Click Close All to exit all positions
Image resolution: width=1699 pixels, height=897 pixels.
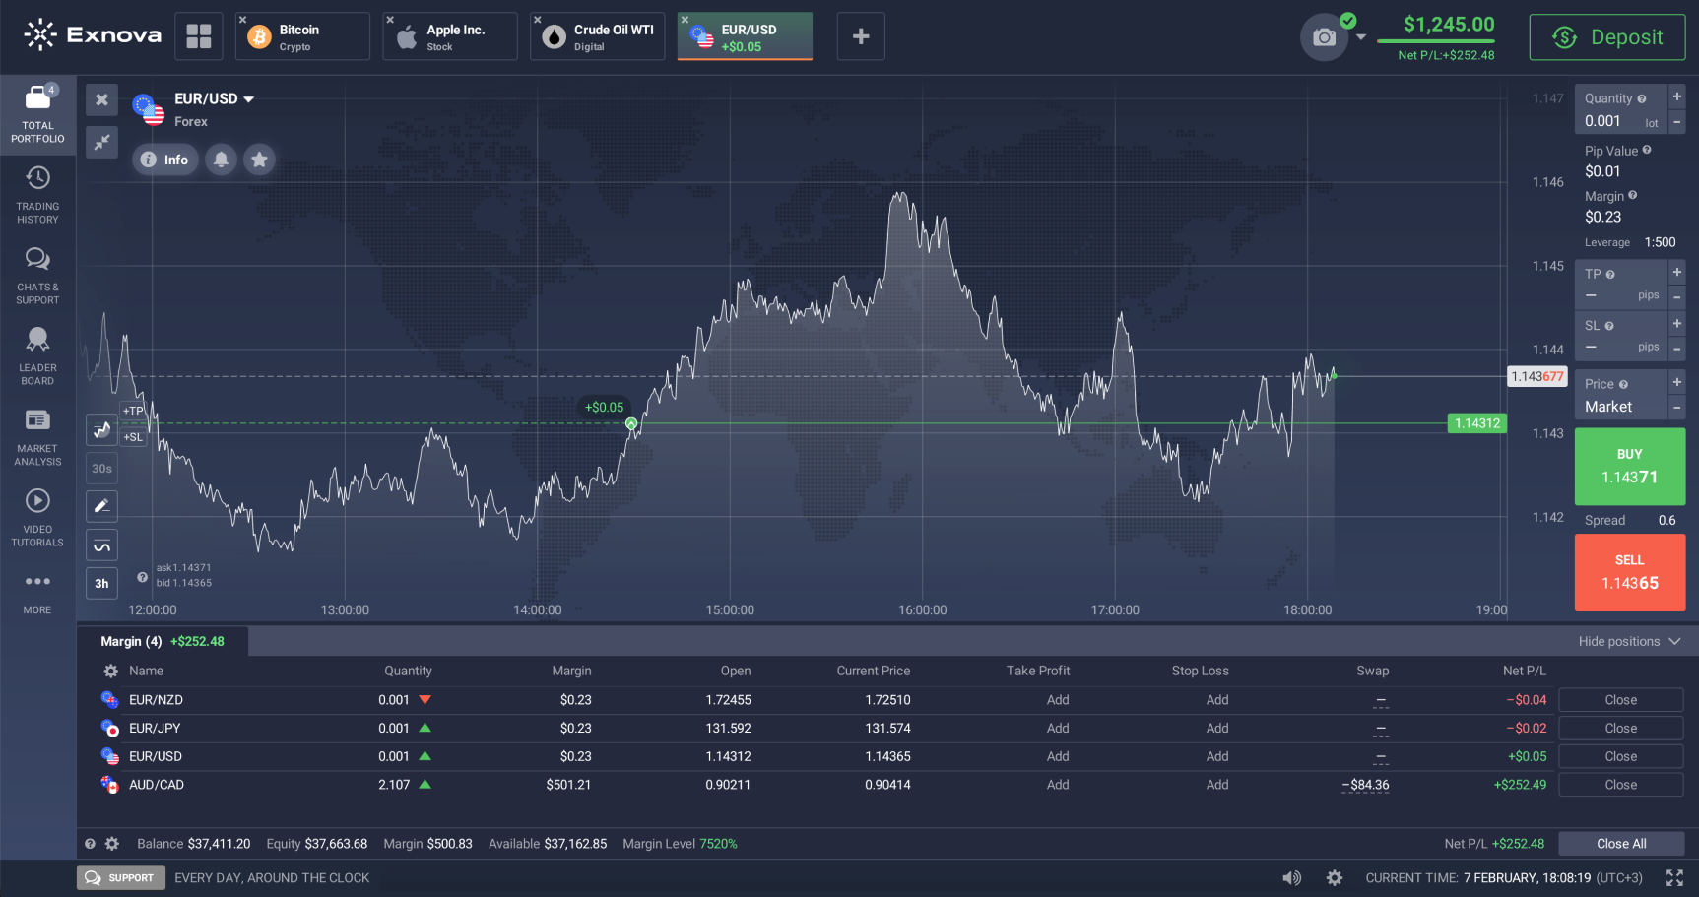[1621, 843]
